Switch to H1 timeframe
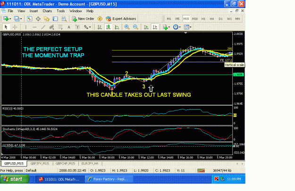 click(203, 18)
